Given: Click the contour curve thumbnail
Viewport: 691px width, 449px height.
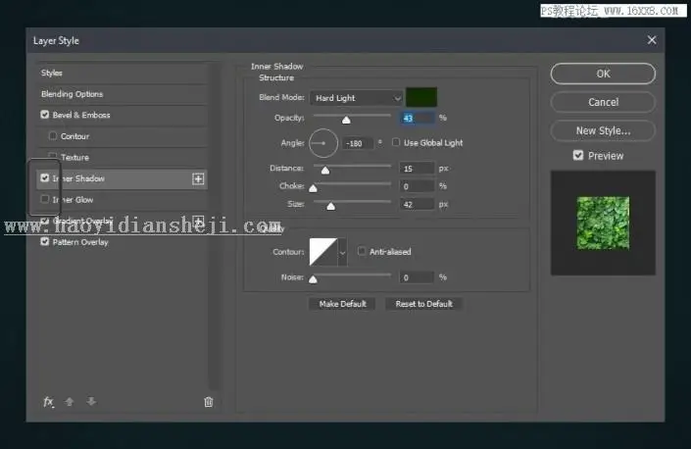Looking at the screenshot, I should pos(323,252).
